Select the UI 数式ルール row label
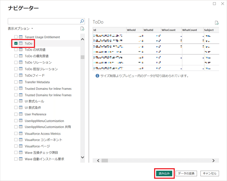 point(34,101)
